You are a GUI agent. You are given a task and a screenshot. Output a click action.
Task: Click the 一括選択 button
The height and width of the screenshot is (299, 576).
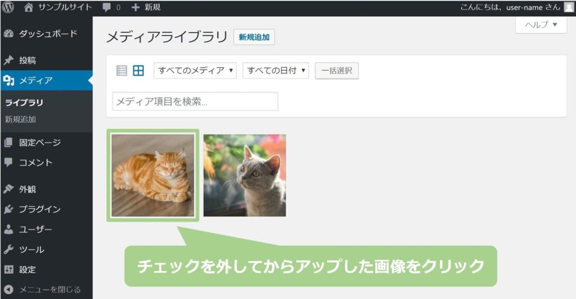coord(337,71)
